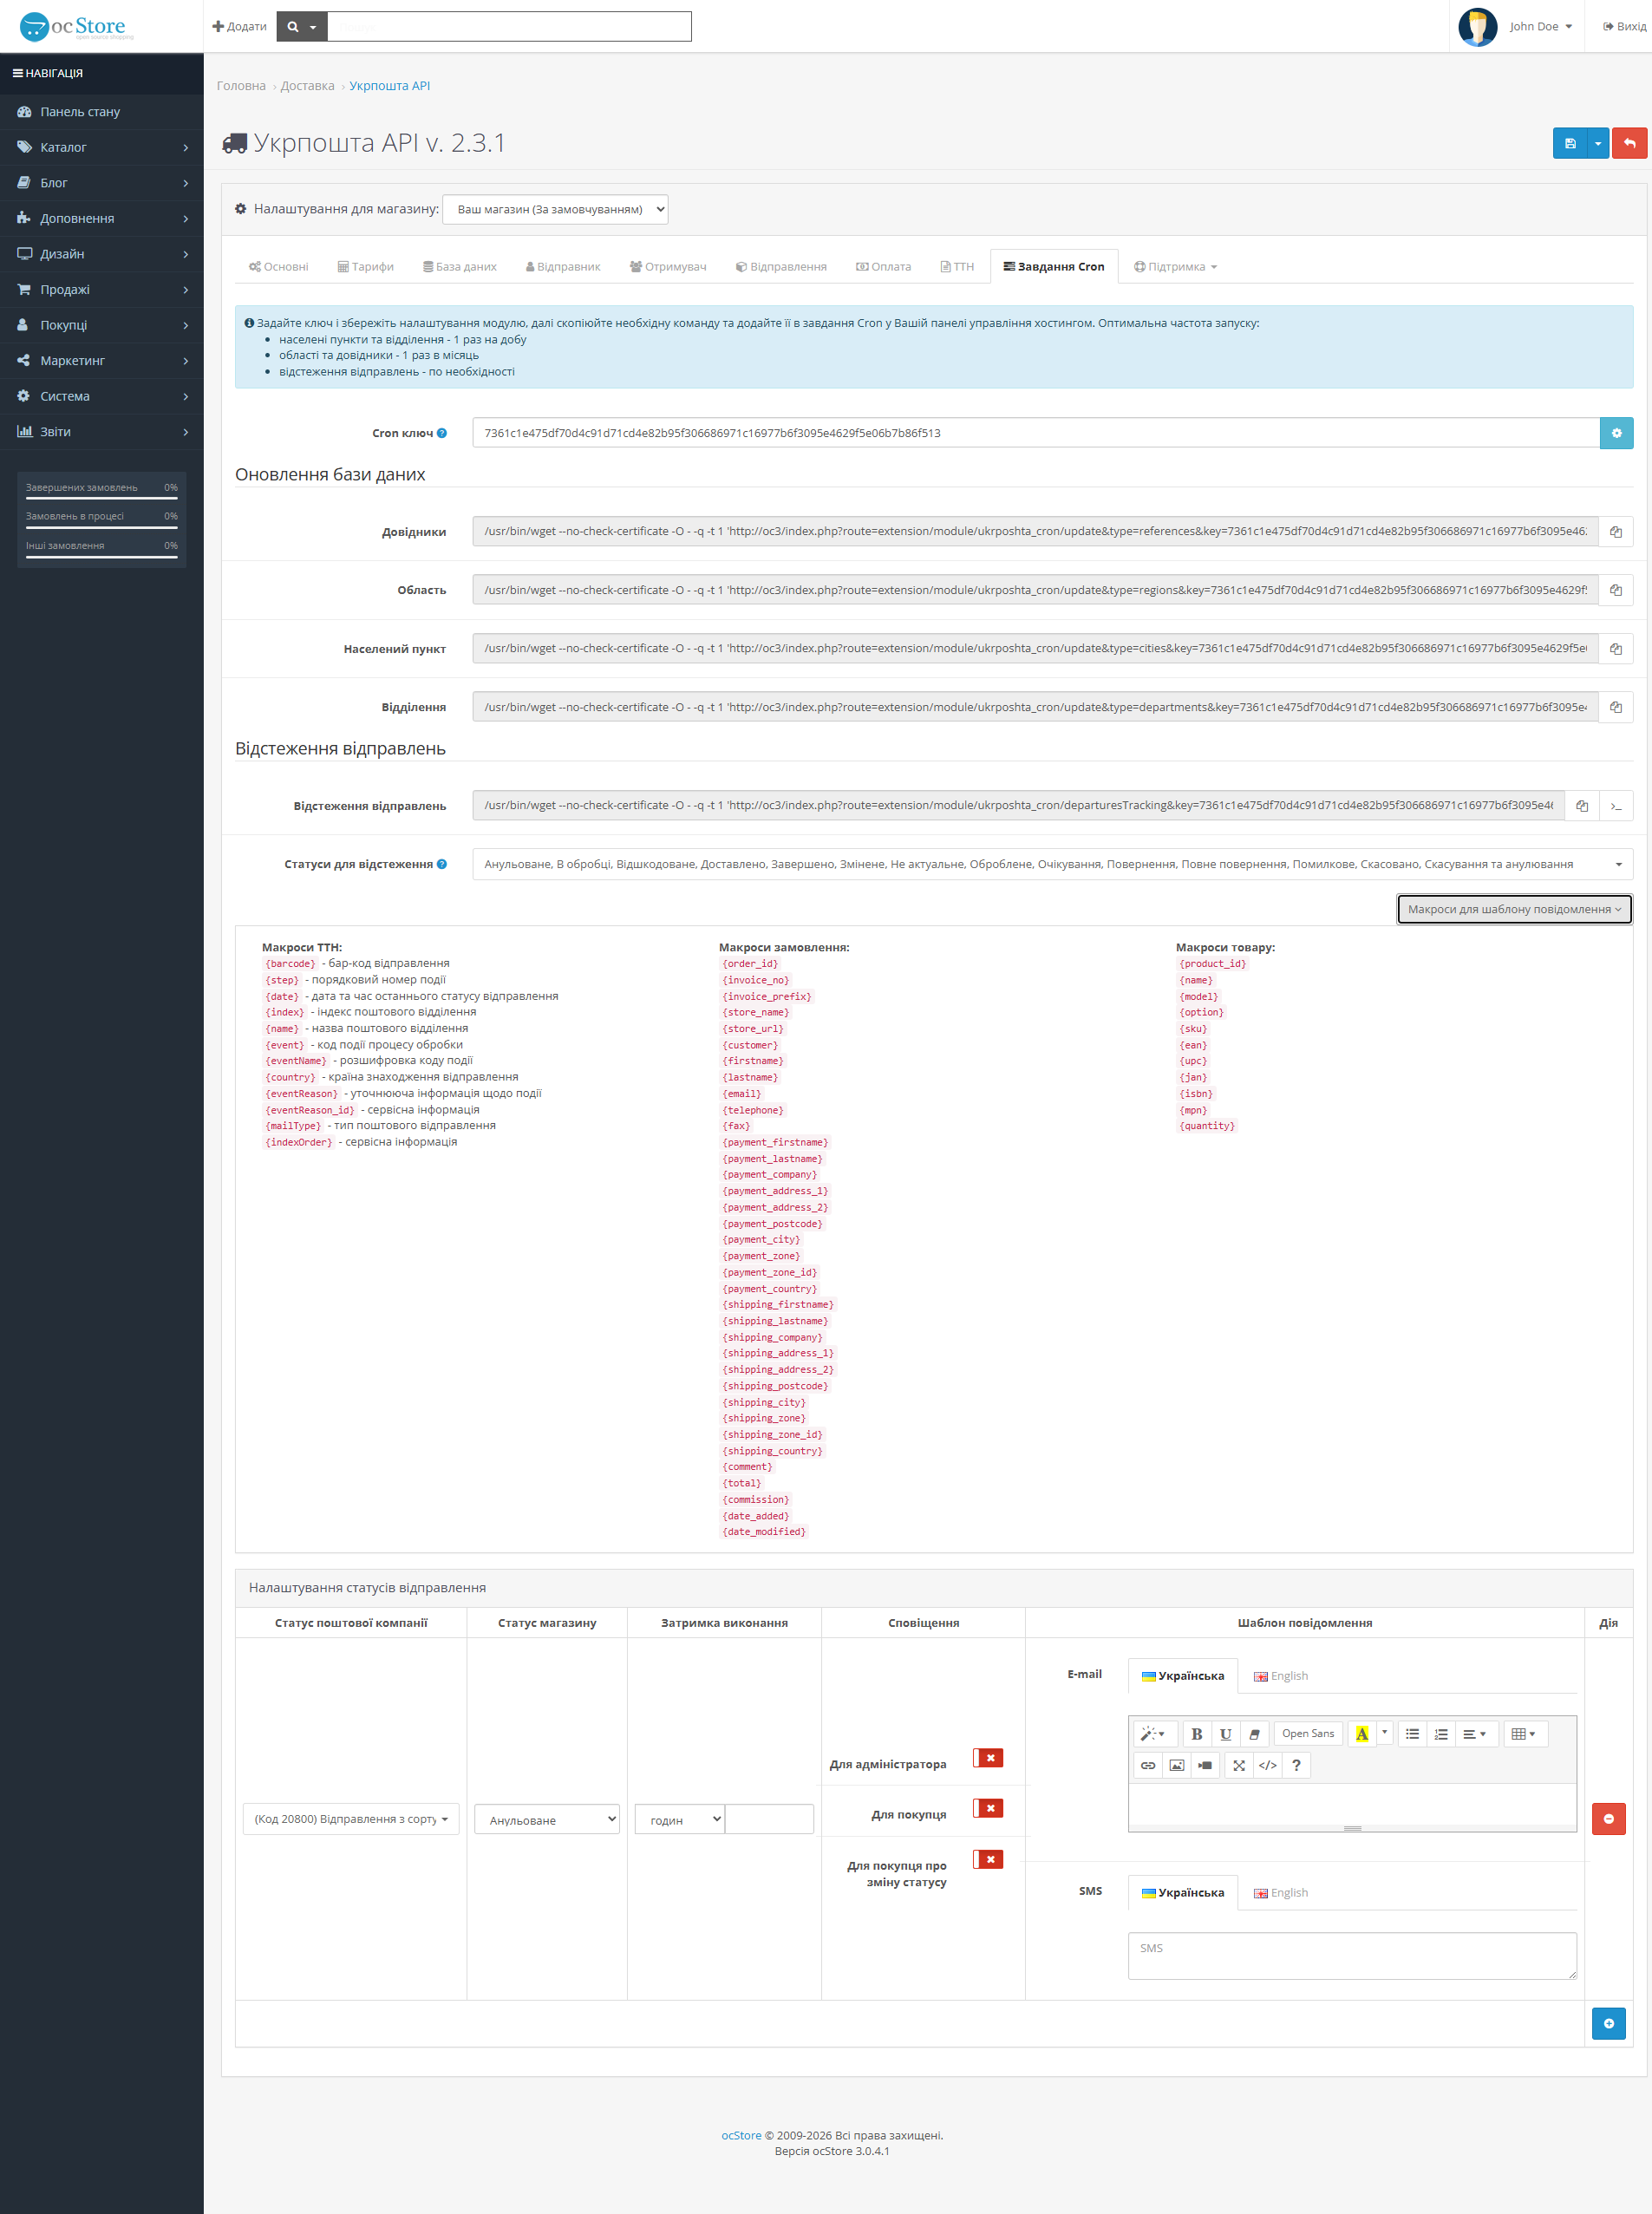This screenshot has height=2214, width=1652.
Task: Copy the Відділення cron command
Action: tap(1615, 707)
